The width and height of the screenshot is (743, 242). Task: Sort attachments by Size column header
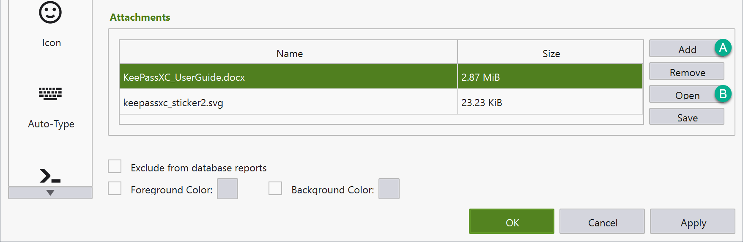(551, 54)
